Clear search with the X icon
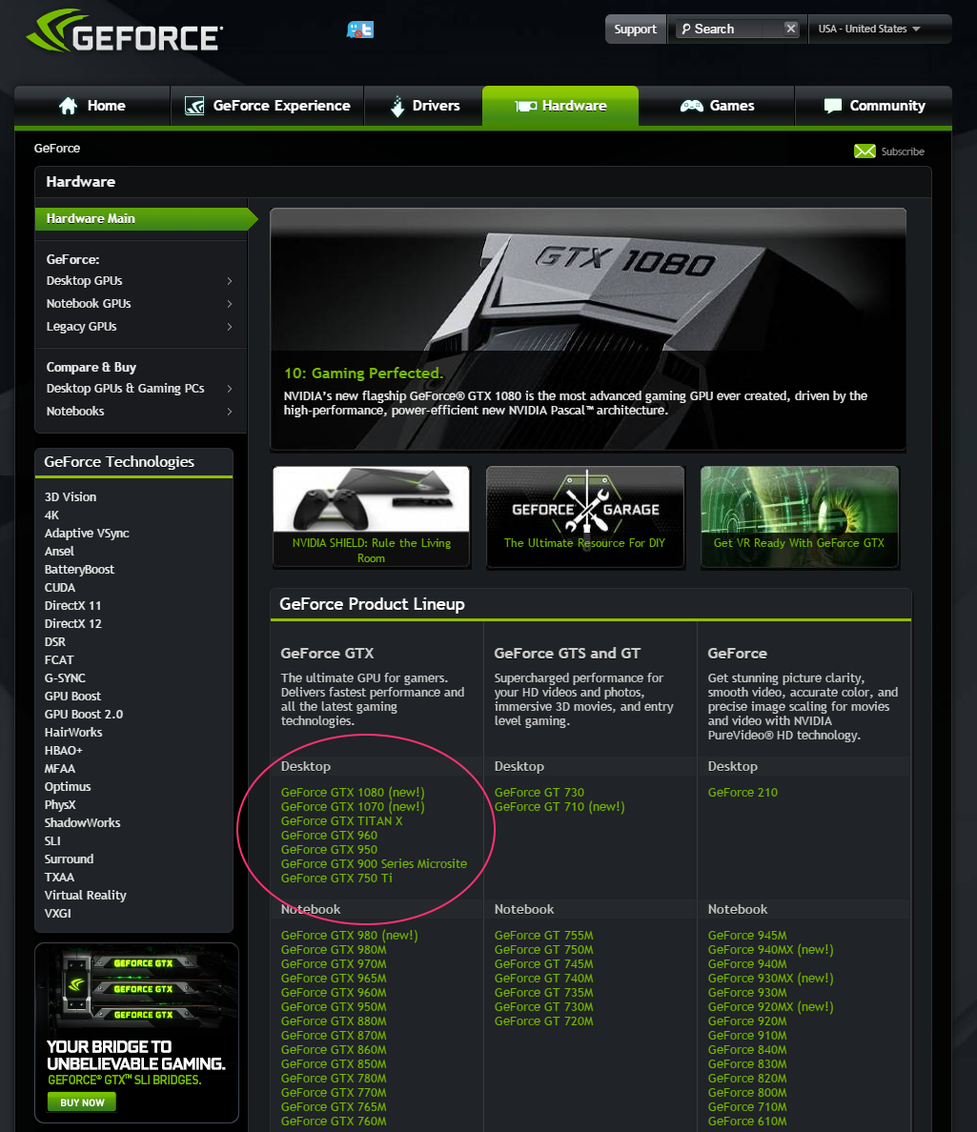This screenshot has height=1132, width=977. click(790, 29)
